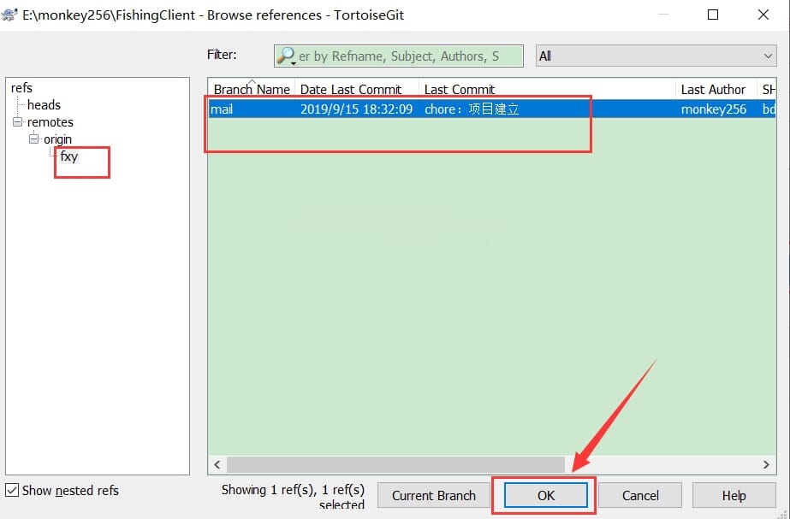Click the horizontal scrollbar left arrow
Screen dimensions: 790x519
217,464
